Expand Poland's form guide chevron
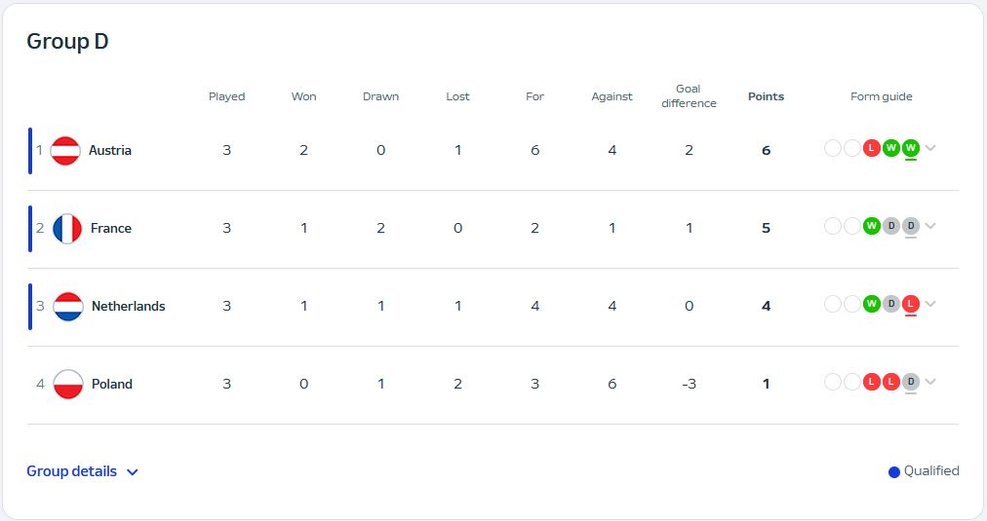 [930, 382]
